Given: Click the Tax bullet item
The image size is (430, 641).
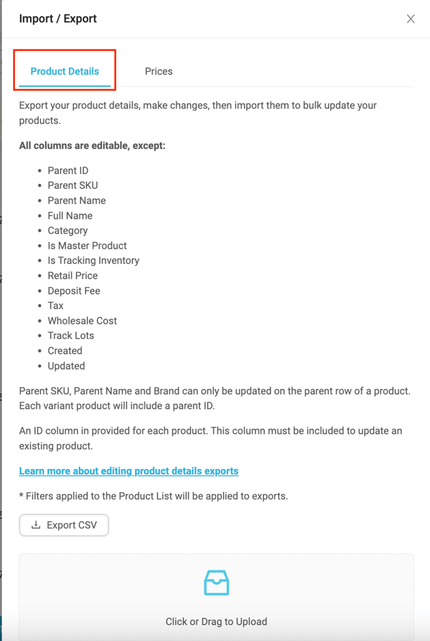Looking at the screenshot, I should 56,306.
